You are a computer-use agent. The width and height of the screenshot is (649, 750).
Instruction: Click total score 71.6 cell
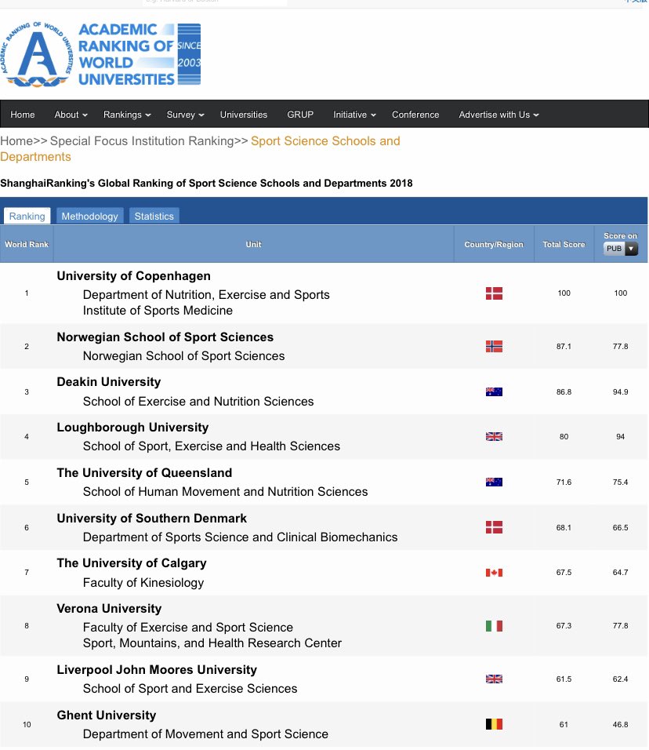pos(564,482)
